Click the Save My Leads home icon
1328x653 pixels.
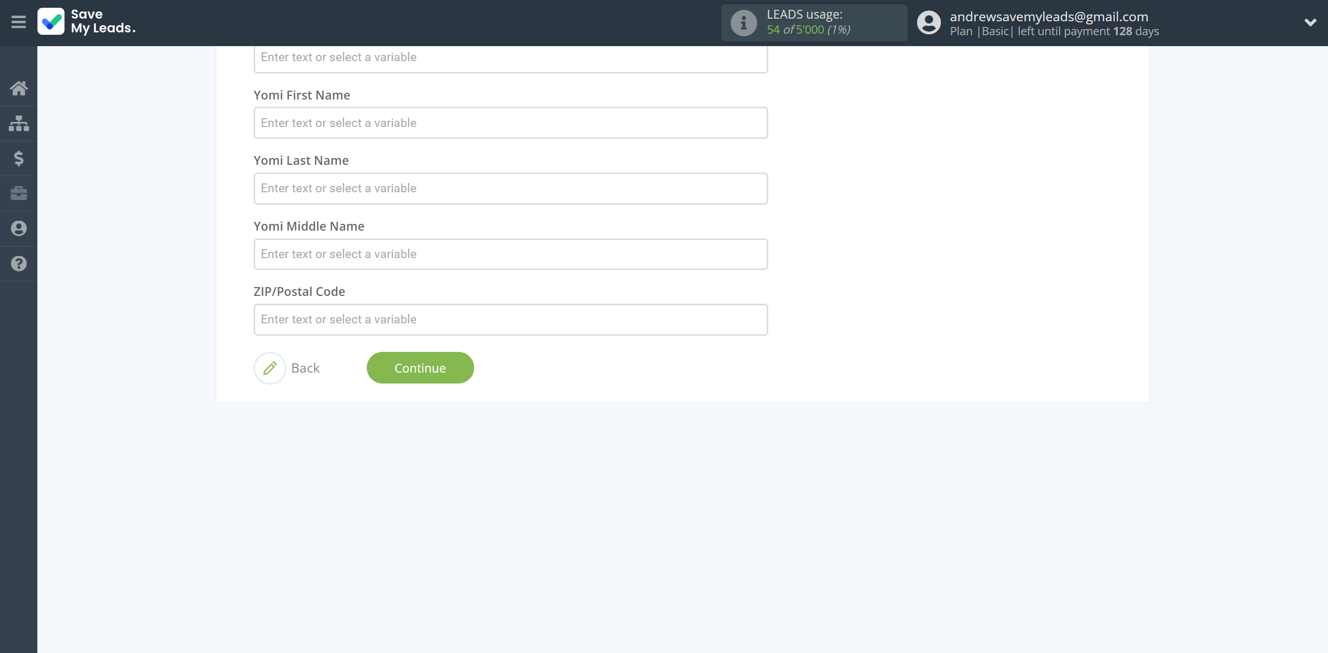coord(19,87)
